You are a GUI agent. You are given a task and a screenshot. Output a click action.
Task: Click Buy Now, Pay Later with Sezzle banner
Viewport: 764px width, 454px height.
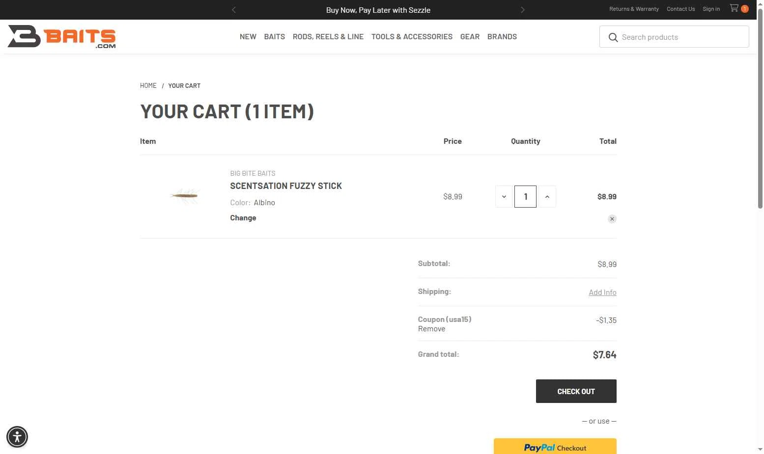coord(378,10)
